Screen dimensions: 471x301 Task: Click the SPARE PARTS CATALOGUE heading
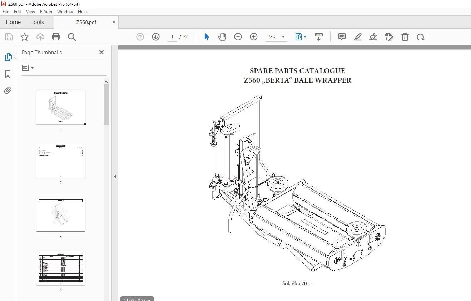pyautogui.click(x=297, y=71)
